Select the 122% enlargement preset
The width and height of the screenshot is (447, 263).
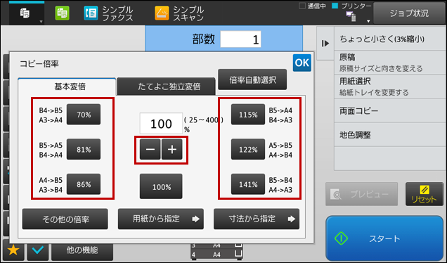point(248,149)
